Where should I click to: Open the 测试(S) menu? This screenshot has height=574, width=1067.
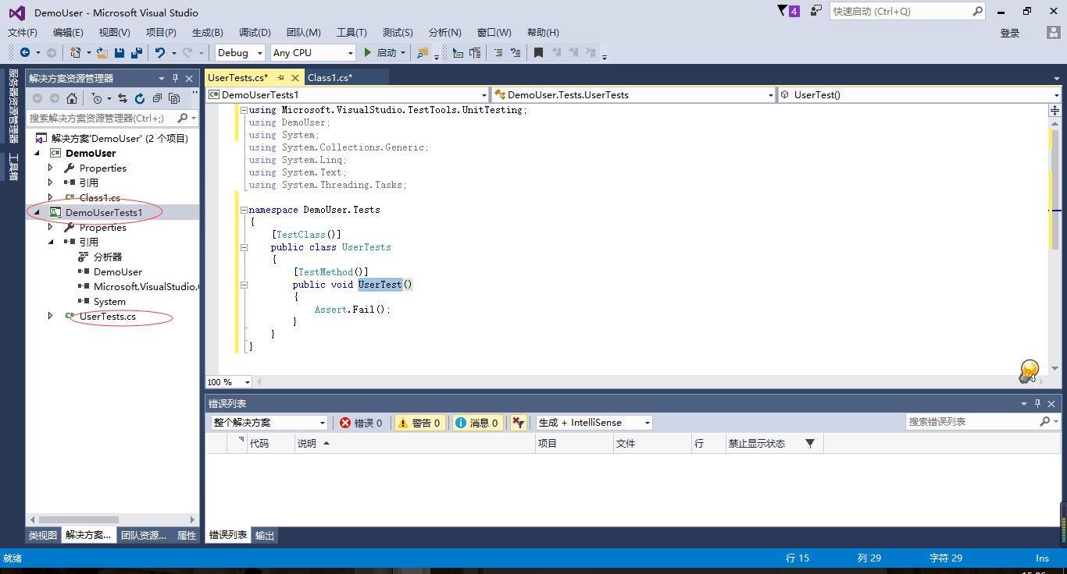tap(398, 32)
